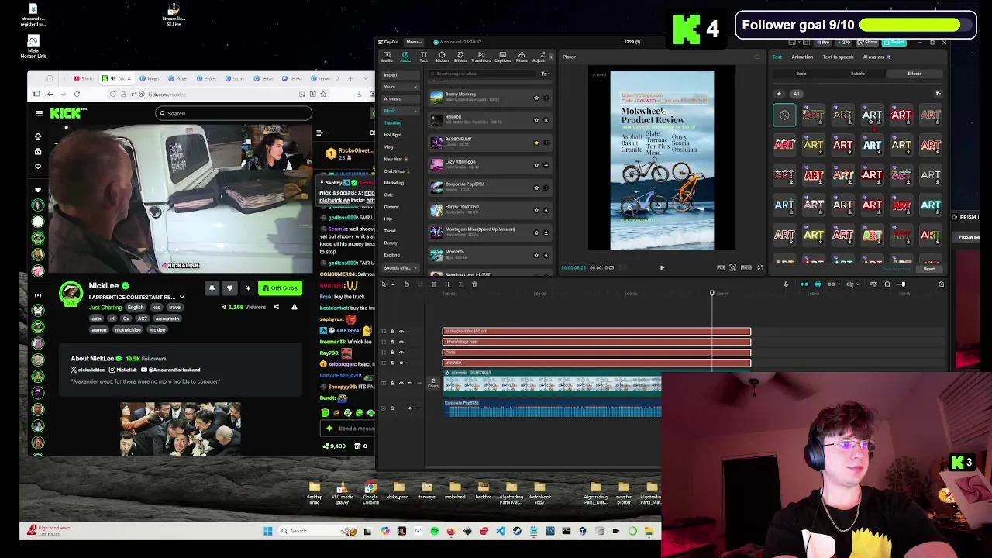992x558 pixels.
Task: Click the Kick Search field
Action: click(x=233, y=113)
